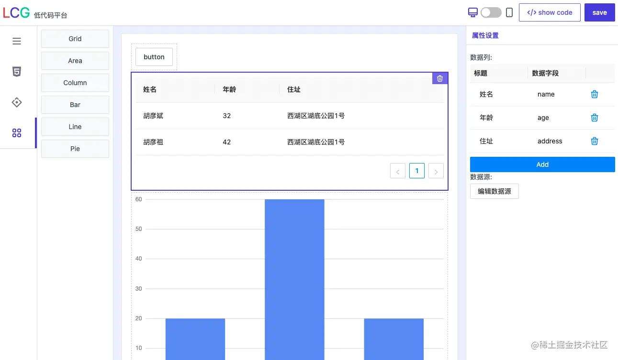Screen dimensions: 618x360
Task: Delete the selected table with the trash icon
Action: [440, 78]
